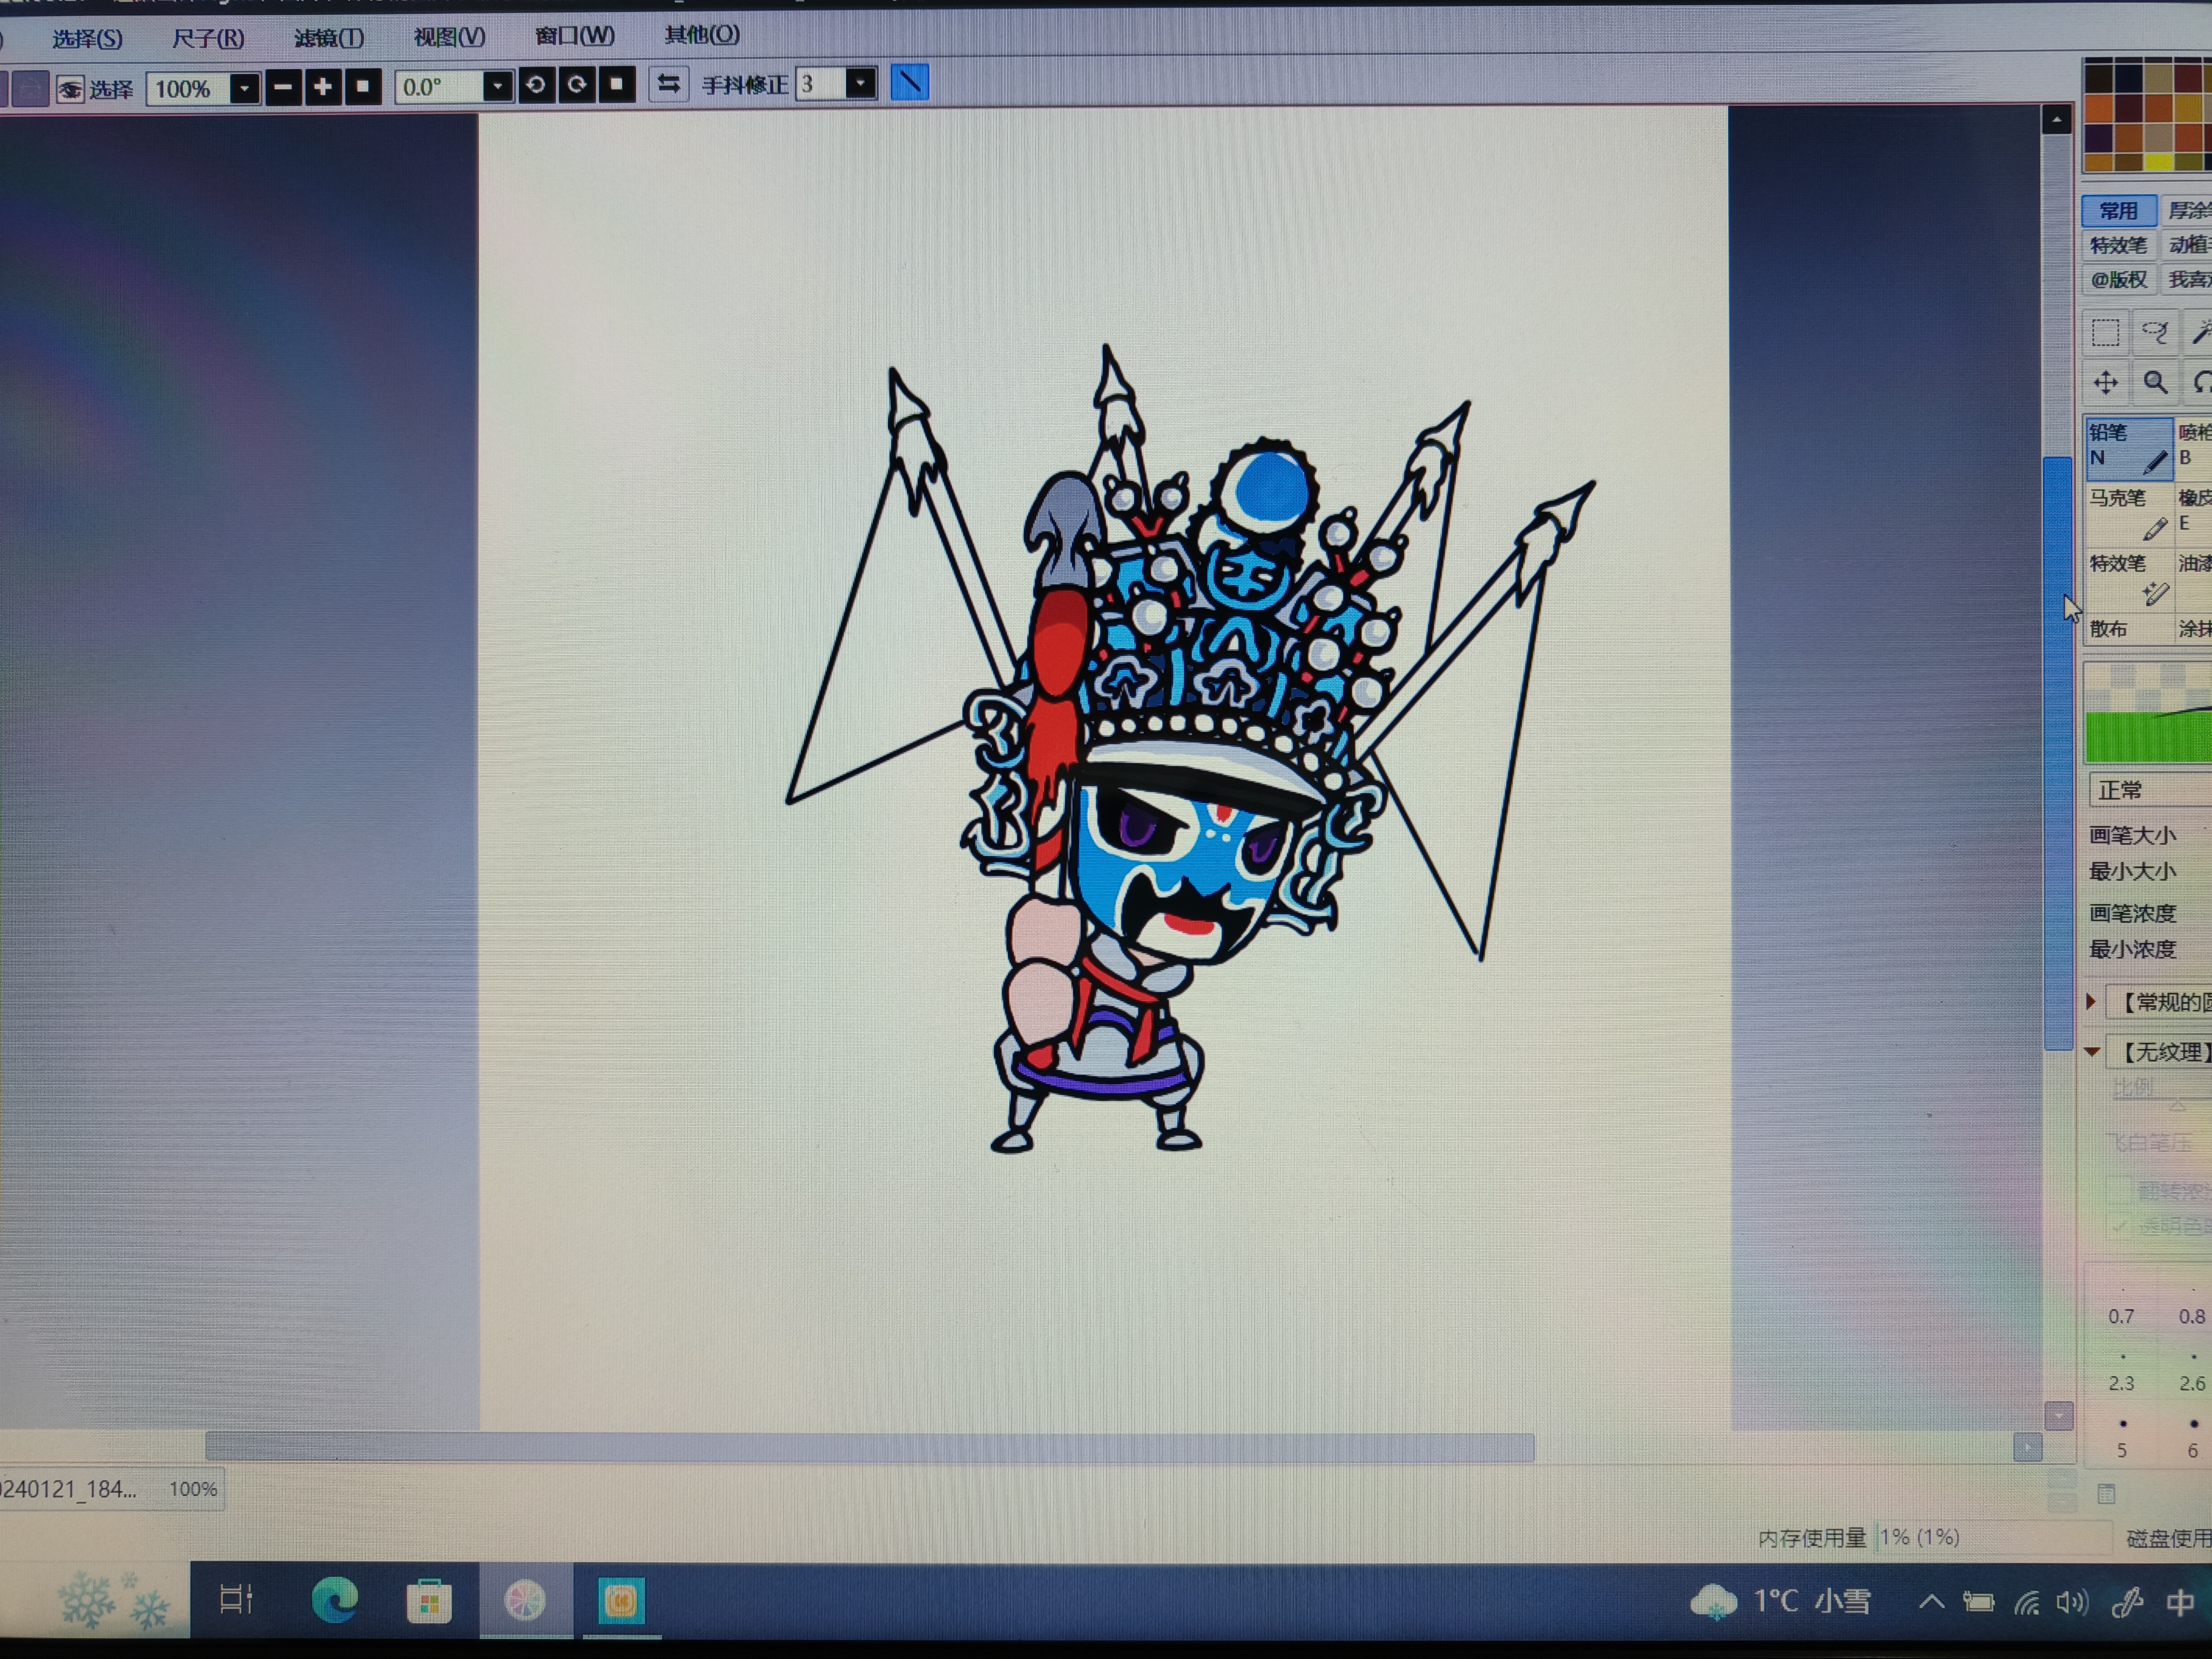This screenshot has height=1659, width=2212.
Task: Choose the 油漆 paint bucket tool
Action: point(2194,578)
